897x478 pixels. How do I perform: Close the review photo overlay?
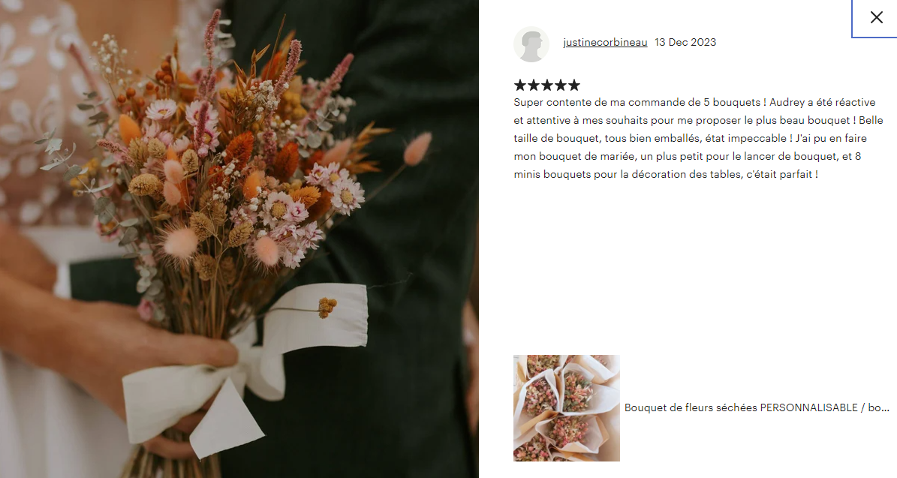click(x=876, y=18)
